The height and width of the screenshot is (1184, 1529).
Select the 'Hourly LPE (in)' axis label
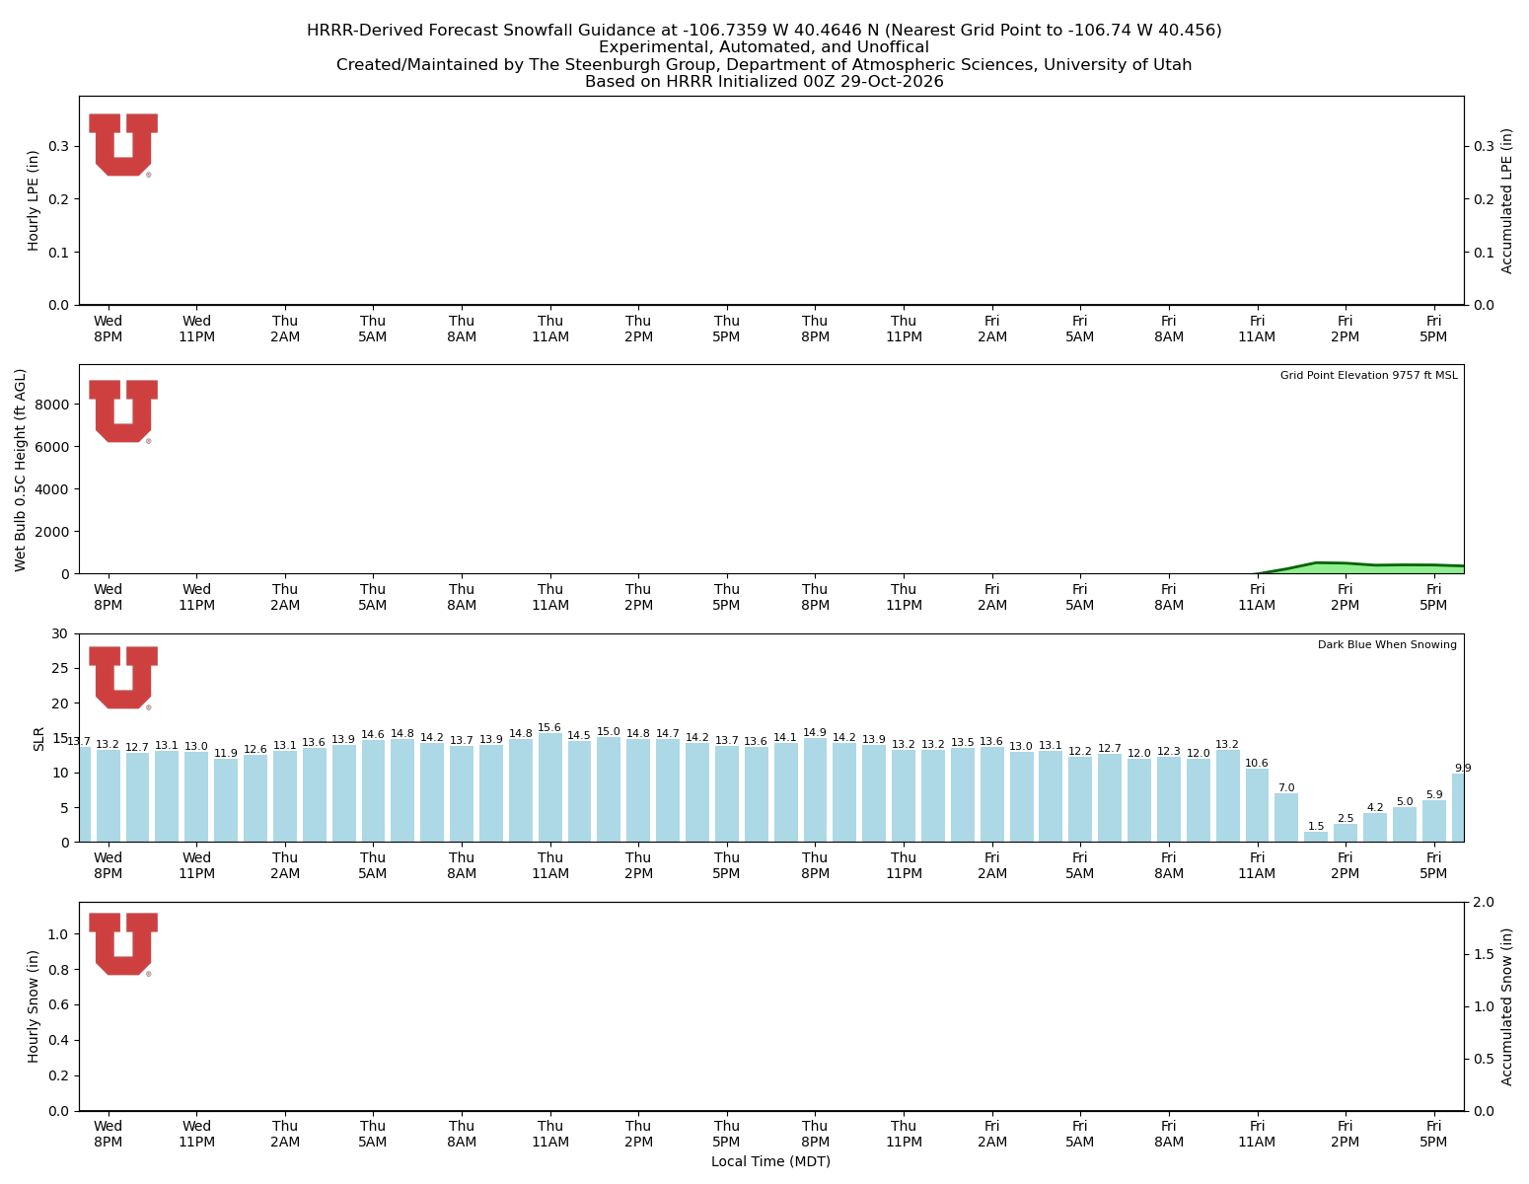coord(34,200)
